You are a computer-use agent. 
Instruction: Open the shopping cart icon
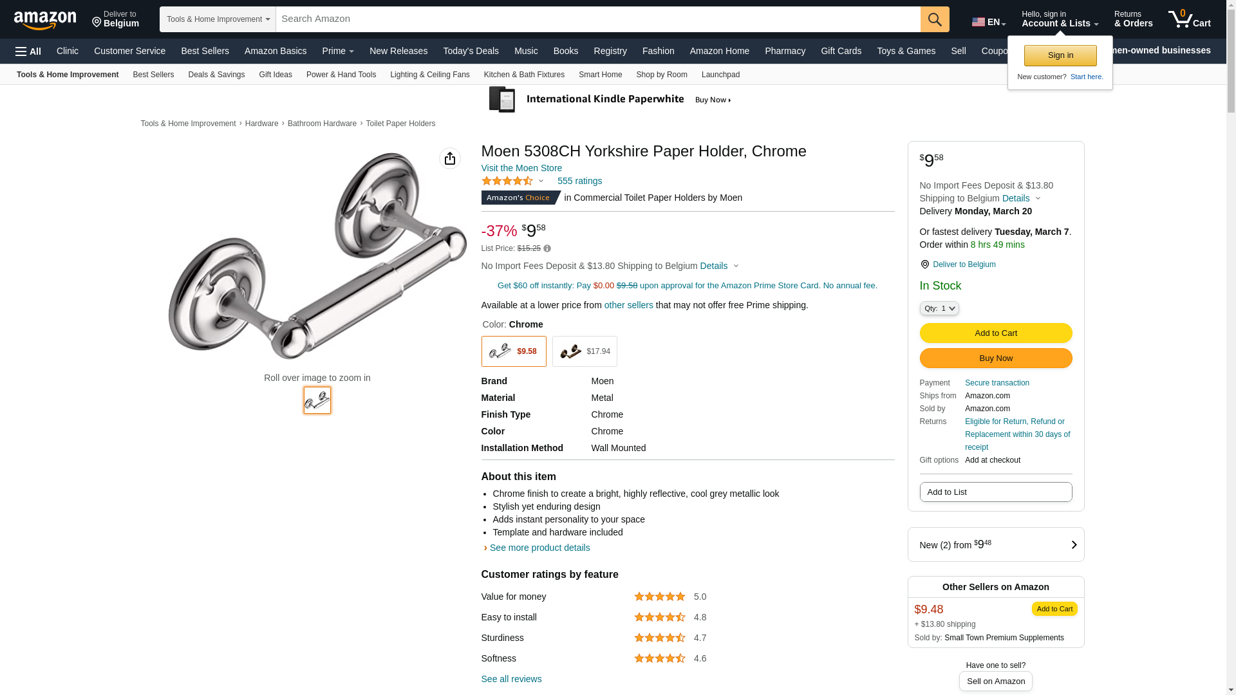1189,19
